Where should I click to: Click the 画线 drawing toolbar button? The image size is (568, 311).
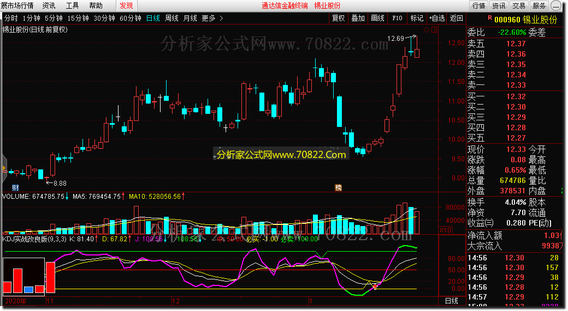coord(377,18)
